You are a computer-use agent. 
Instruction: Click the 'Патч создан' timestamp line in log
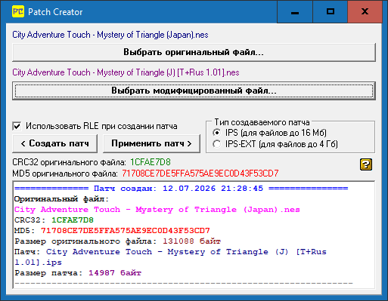(x=181, y=189)
